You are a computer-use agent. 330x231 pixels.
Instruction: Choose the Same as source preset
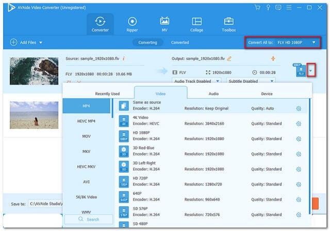coord(211,105)
